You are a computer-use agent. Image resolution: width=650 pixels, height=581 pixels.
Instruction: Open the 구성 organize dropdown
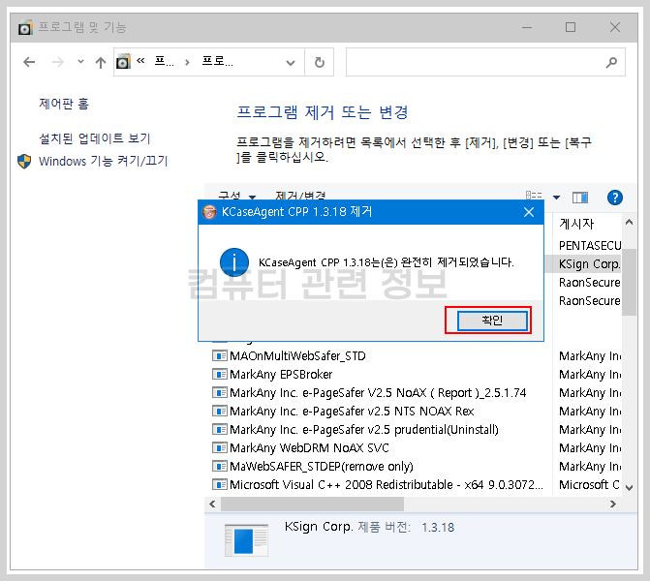tap(237, 196)
